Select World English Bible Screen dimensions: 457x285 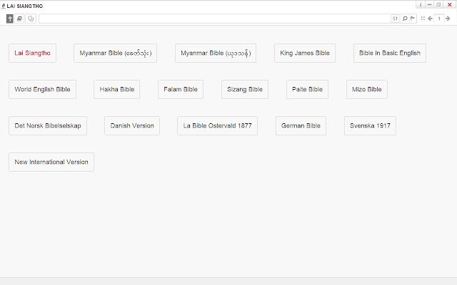(42, 89)
